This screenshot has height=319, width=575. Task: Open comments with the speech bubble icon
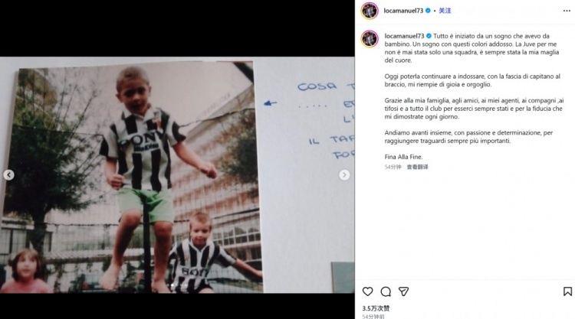[x=386, y=291]
